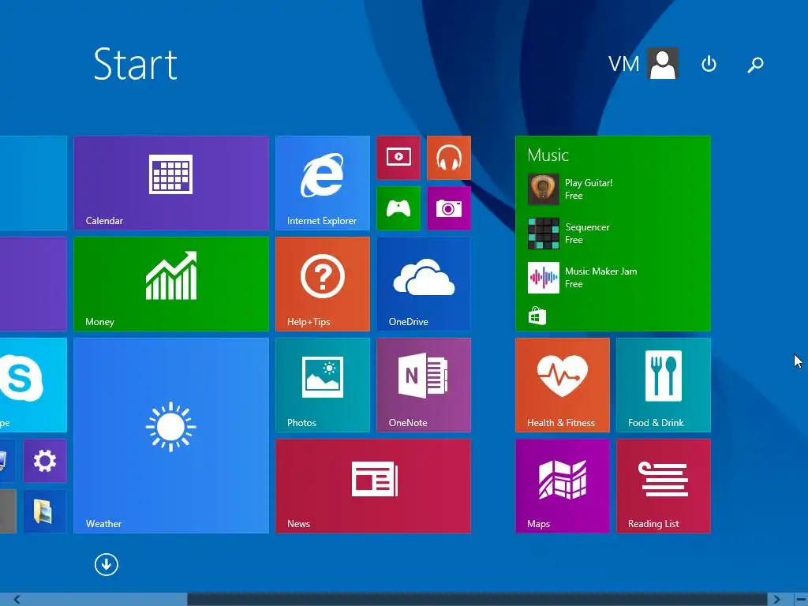
Task: Open the Calendar tile
Action: click(171, 183)
